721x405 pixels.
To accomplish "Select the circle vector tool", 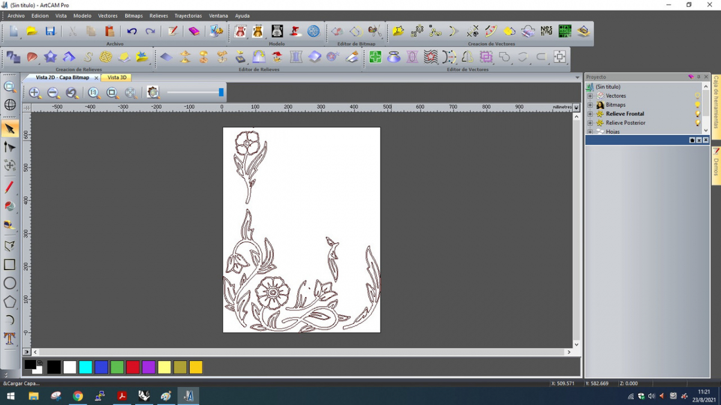I will click(10, 283).
